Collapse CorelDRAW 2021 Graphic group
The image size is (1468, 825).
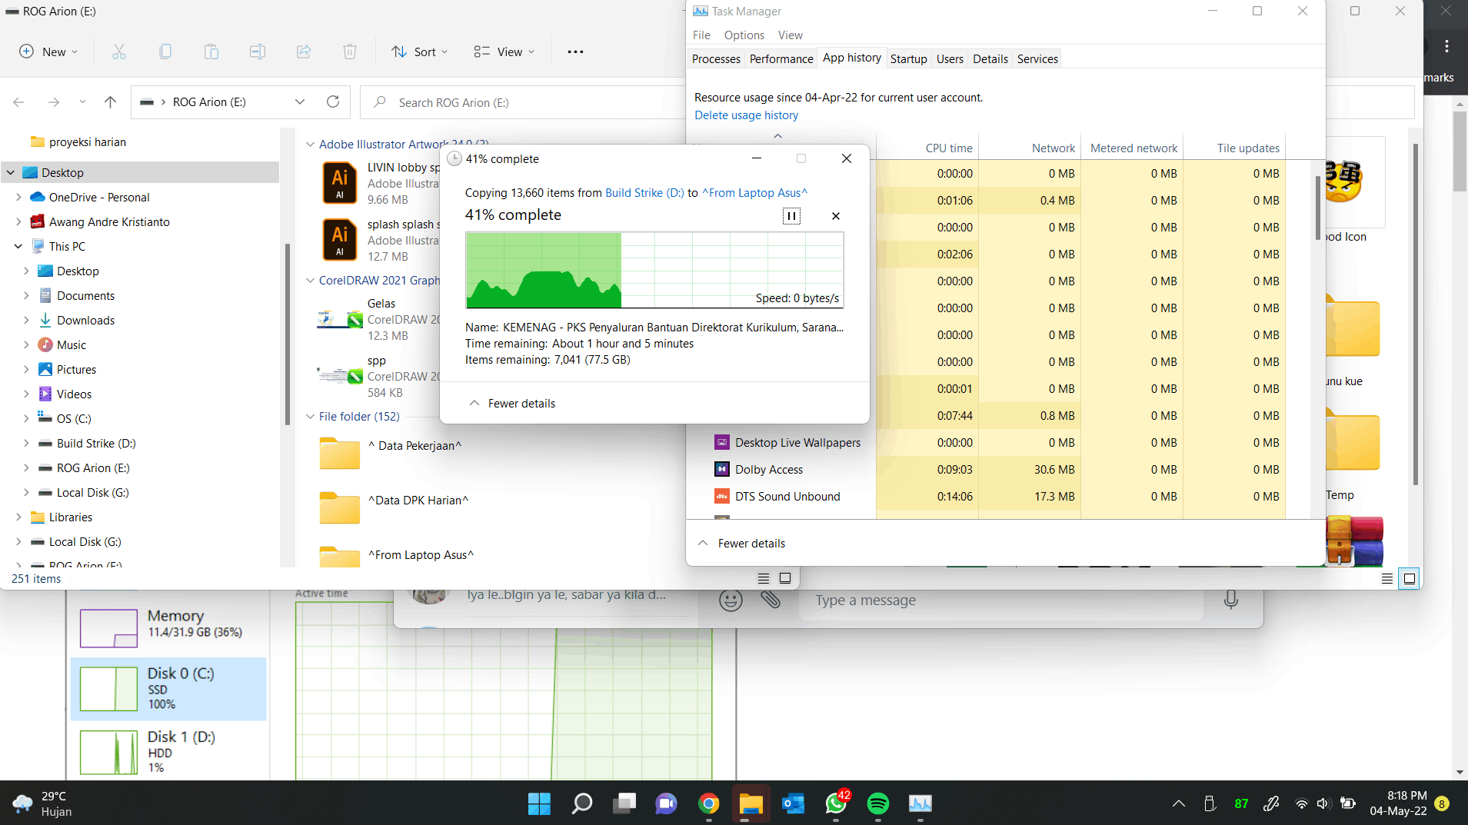point(310,281)
